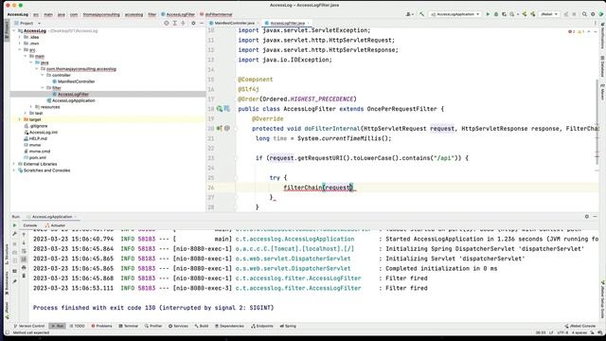Select AccessLogFilter in project tree
Image resolution: width=606 pixels, height=341 pixels.
pyautogui.click(x=73, y=94)
